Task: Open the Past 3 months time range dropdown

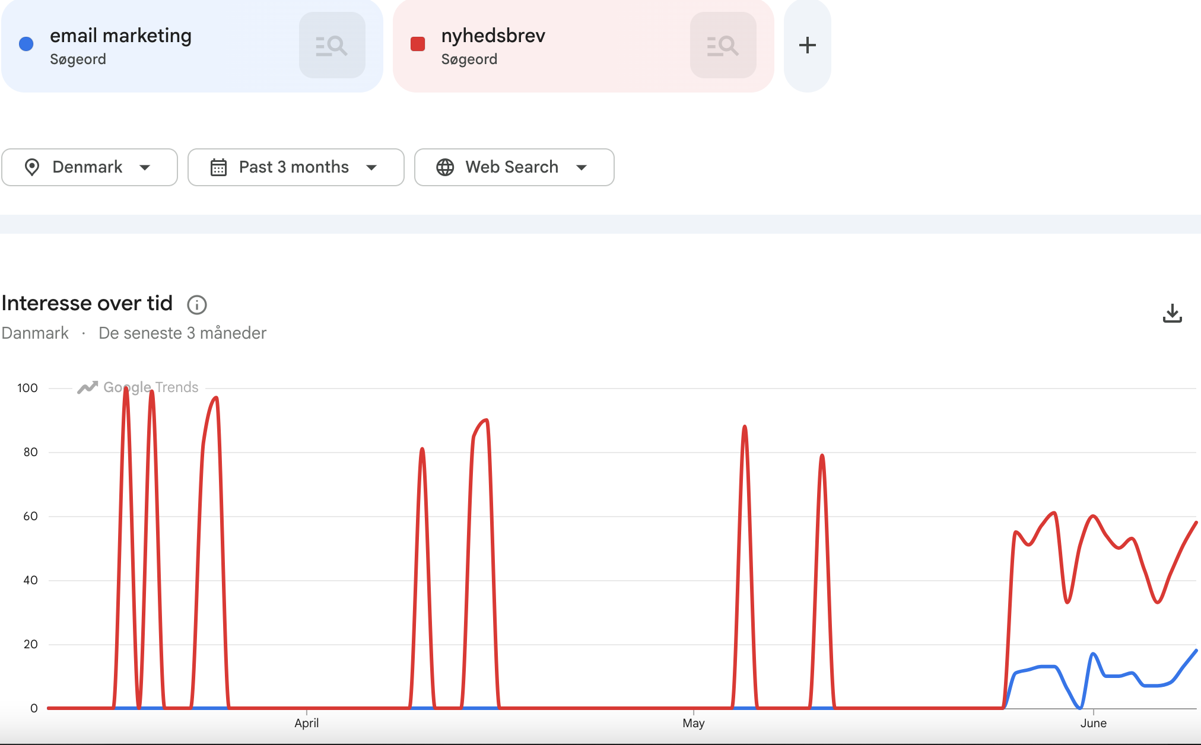Action: [x=296, y=167]
